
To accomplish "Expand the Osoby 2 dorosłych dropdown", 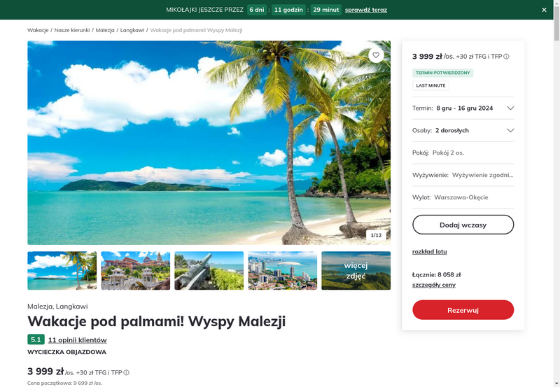I will [463, 130].
